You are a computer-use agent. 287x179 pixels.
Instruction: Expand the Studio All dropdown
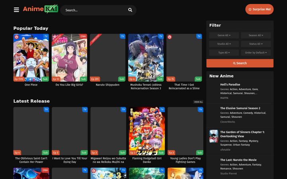pos(224,44)
